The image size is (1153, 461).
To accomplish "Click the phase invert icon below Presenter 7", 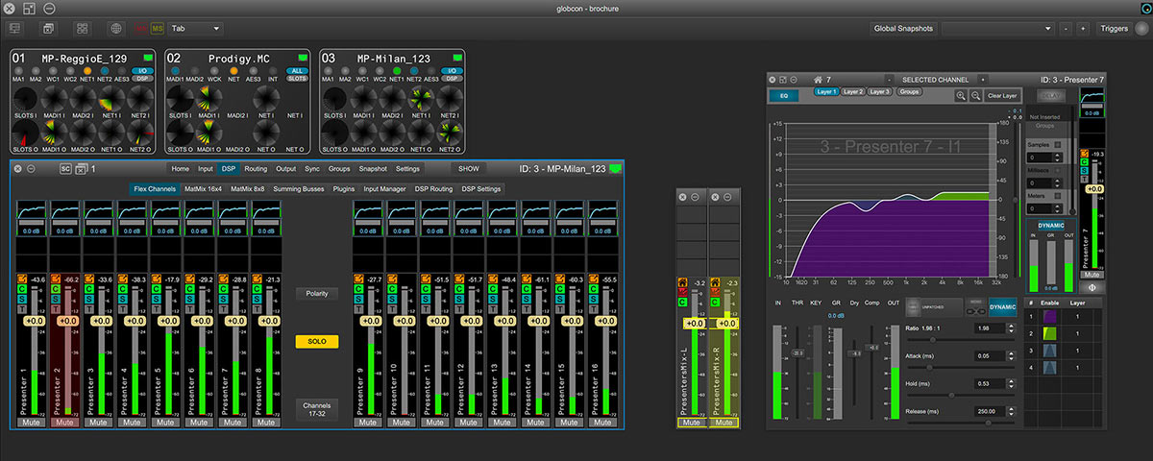I will [x=1092, y=287].
